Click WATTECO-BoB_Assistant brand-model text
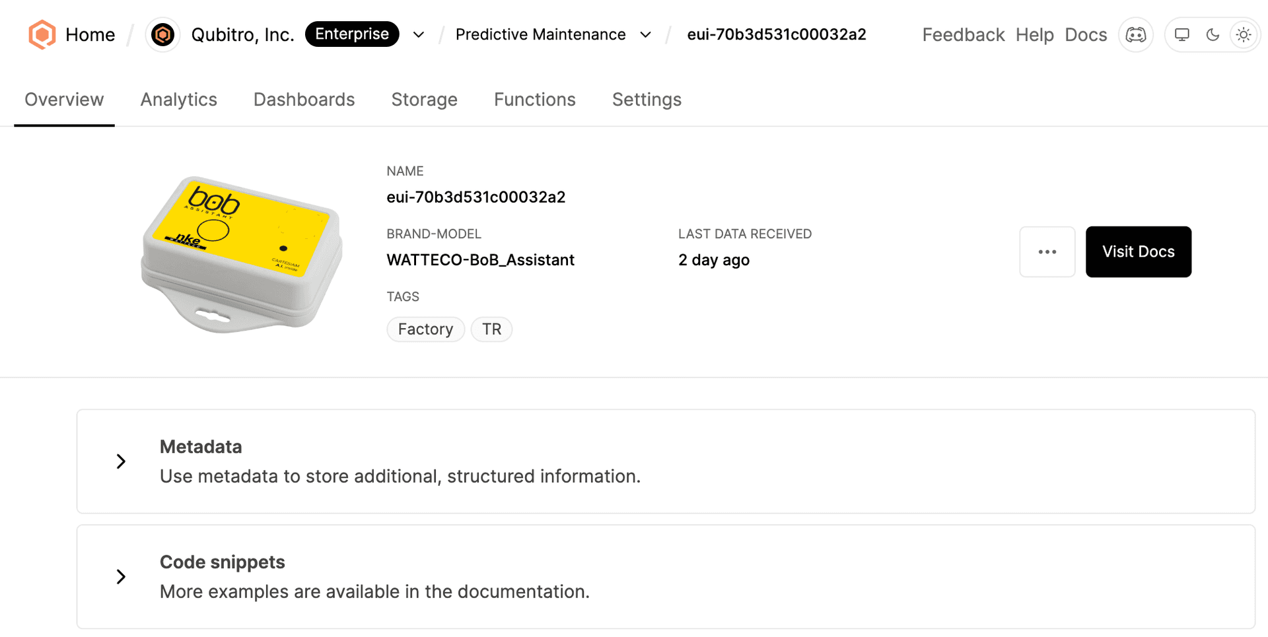The height and width of the screenshot is (637, 1268). tap(480, 260)
